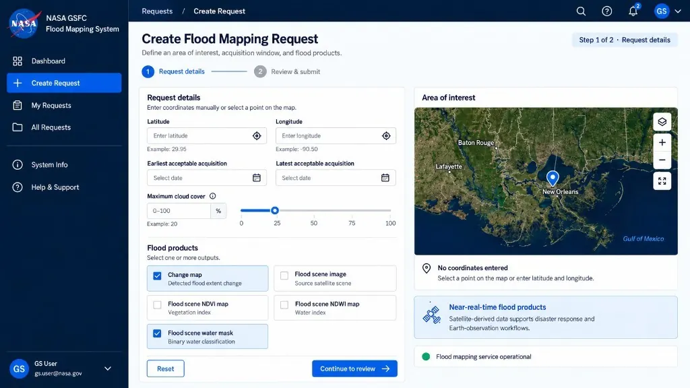690x388 pixels.
Task: Open notifications bell
Action: (x=633, y=11)
